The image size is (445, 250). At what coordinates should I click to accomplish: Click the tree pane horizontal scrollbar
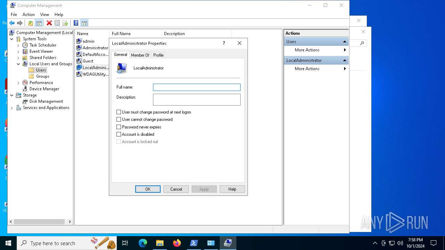(x=39, y=222)
